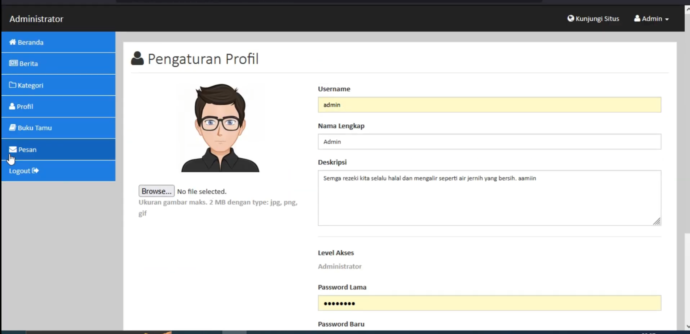Click the Berita newspaper icon

click(13, 63)
